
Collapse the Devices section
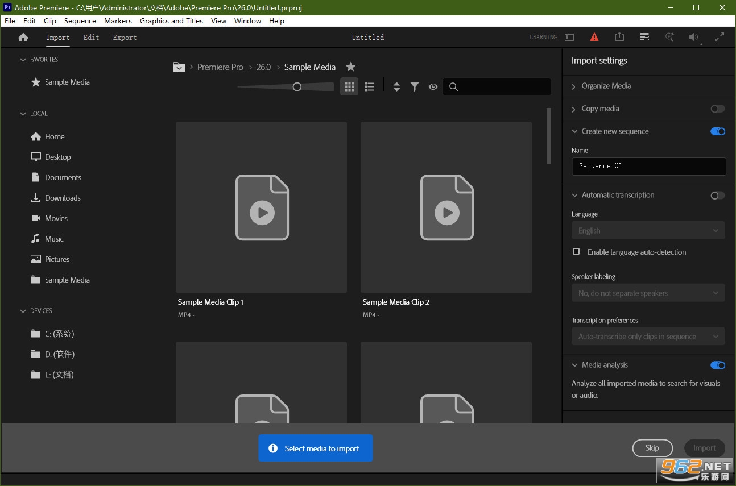click(23, 311)
